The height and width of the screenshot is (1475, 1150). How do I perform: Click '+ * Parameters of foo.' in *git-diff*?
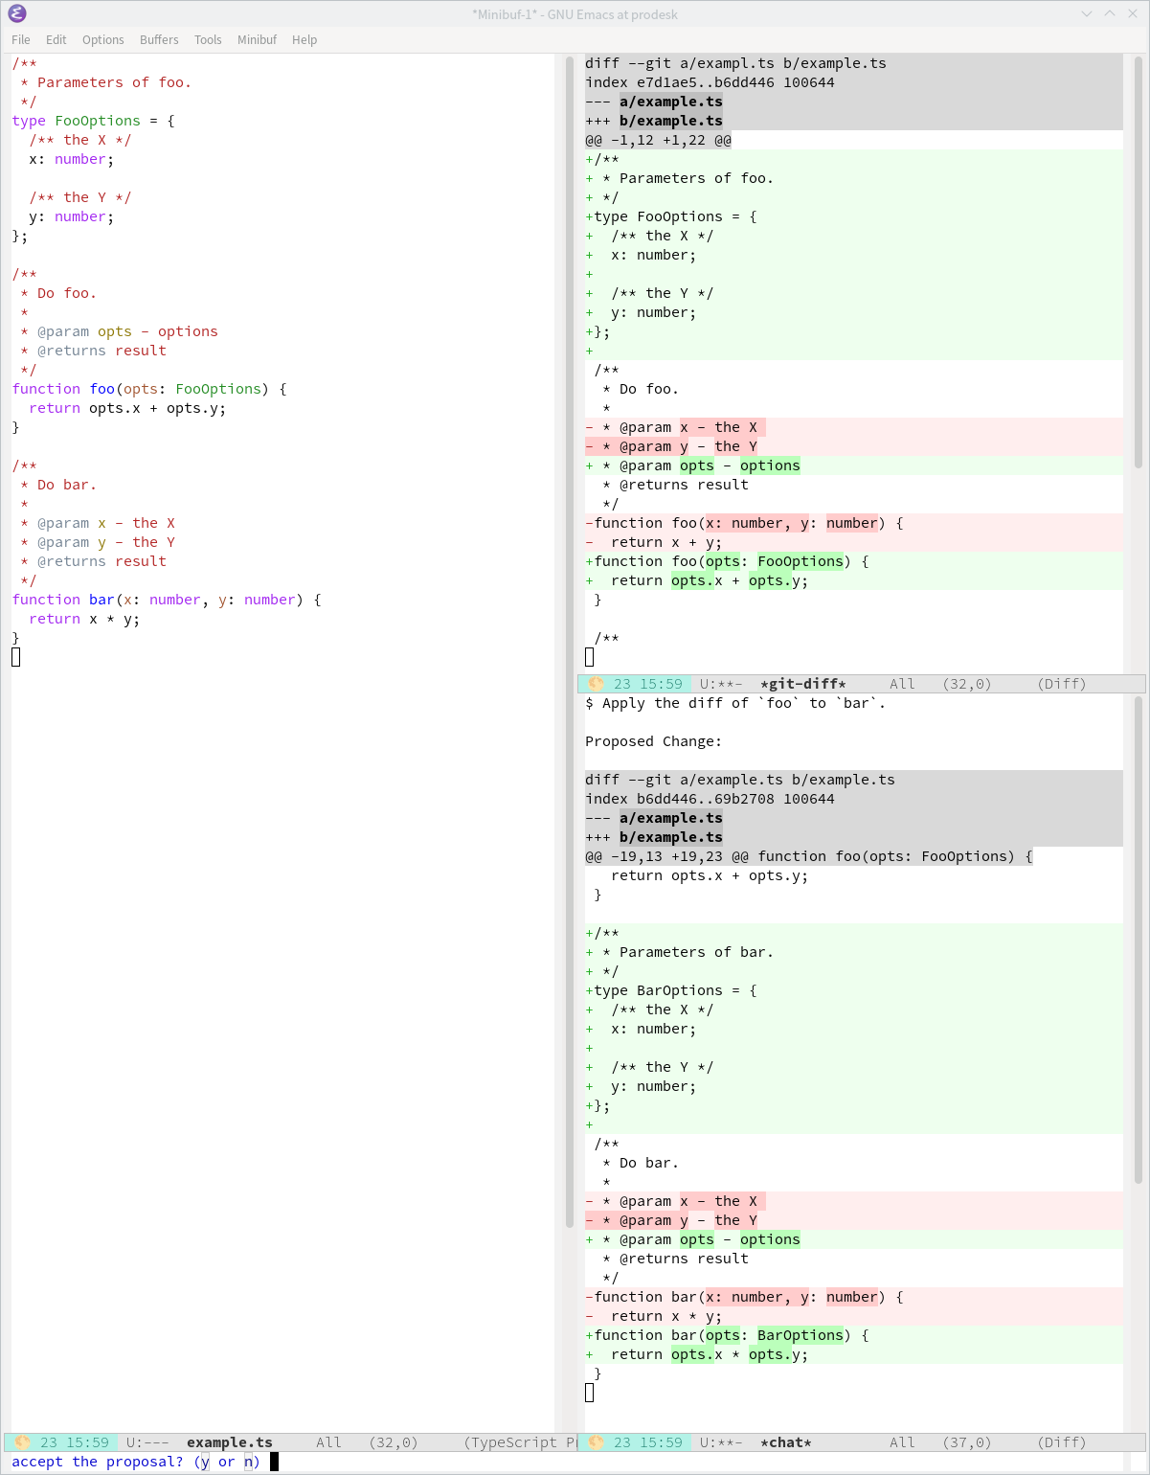(x=679, y=178)
